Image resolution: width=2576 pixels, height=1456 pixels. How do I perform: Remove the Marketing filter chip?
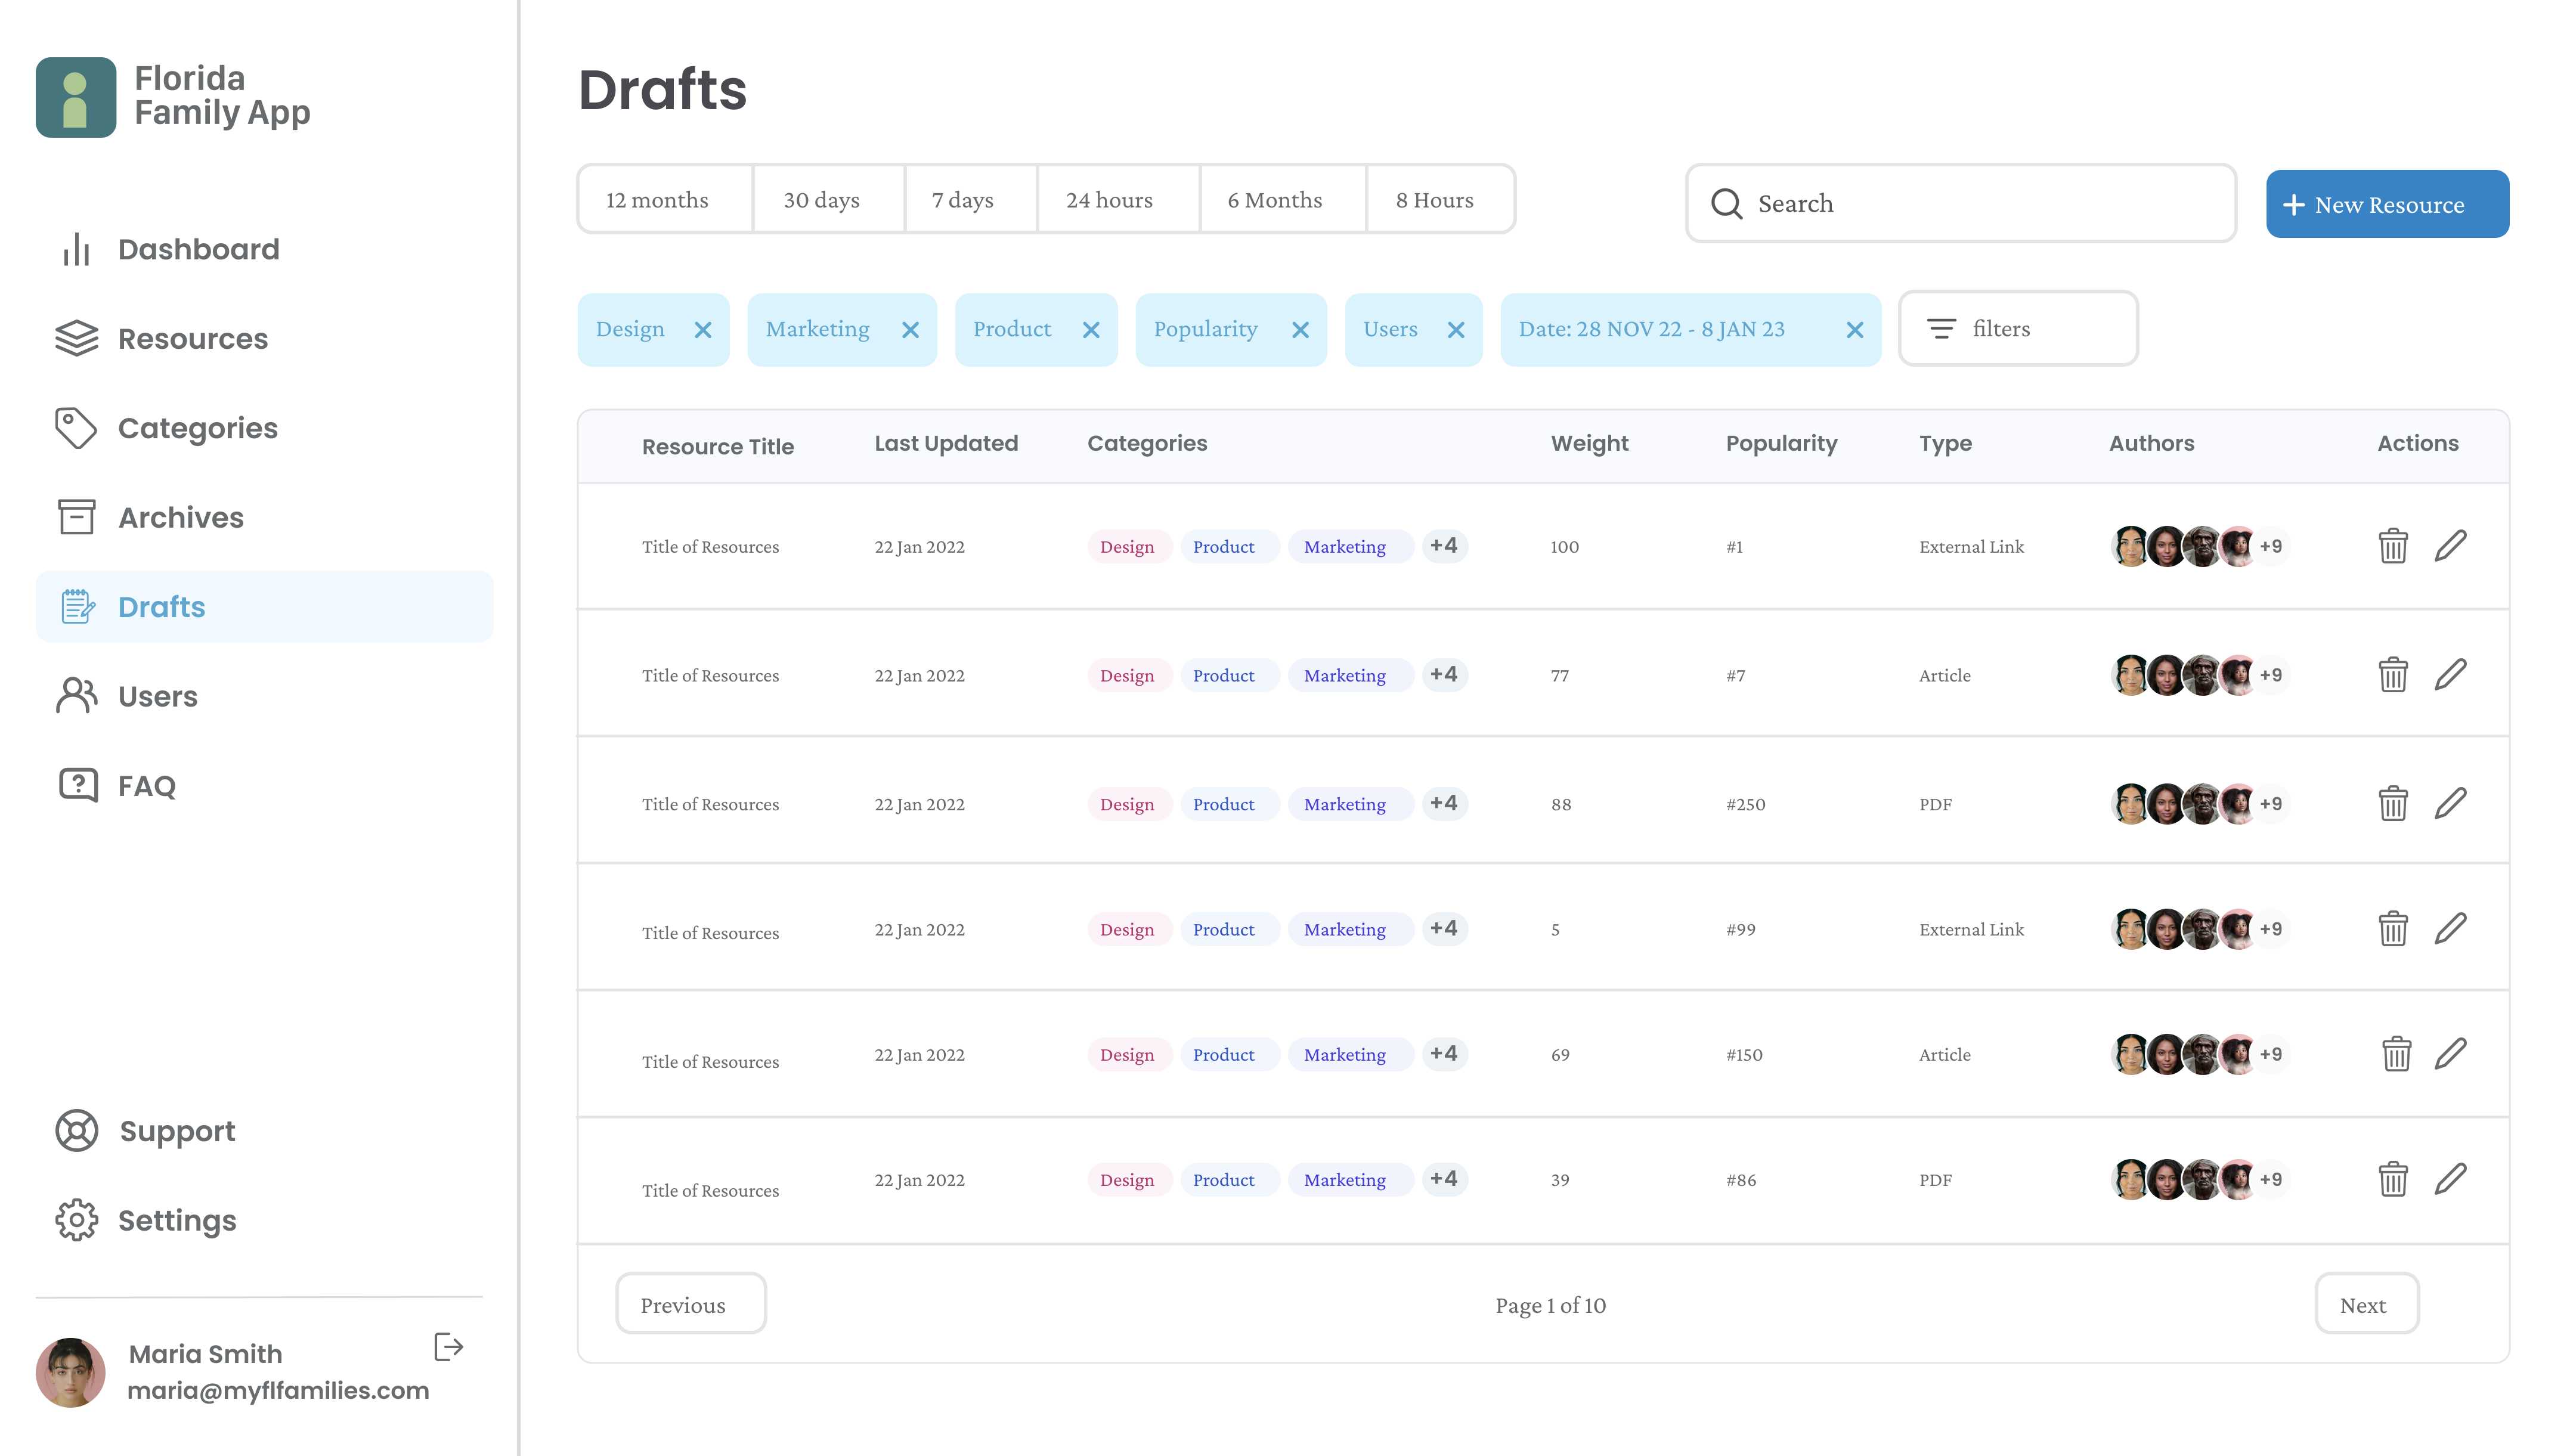[910, 330]
